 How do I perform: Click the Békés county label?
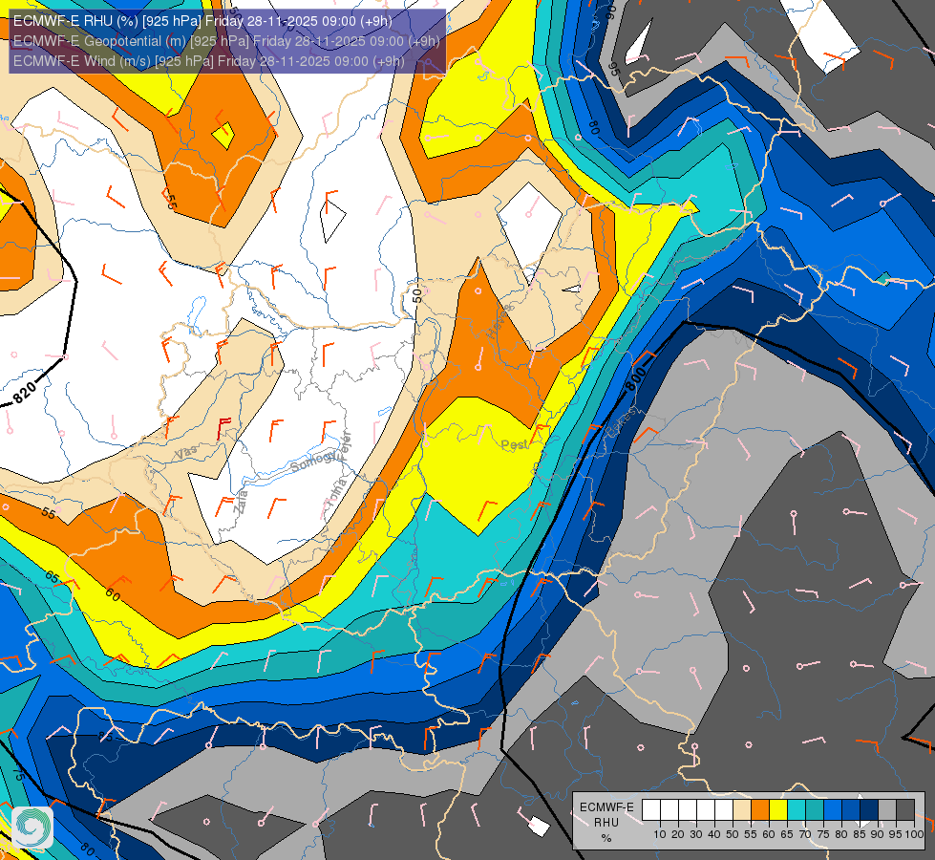tap(622, 423)
